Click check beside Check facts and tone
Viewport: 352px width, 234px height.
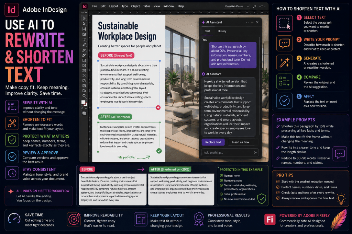(278, 192)
